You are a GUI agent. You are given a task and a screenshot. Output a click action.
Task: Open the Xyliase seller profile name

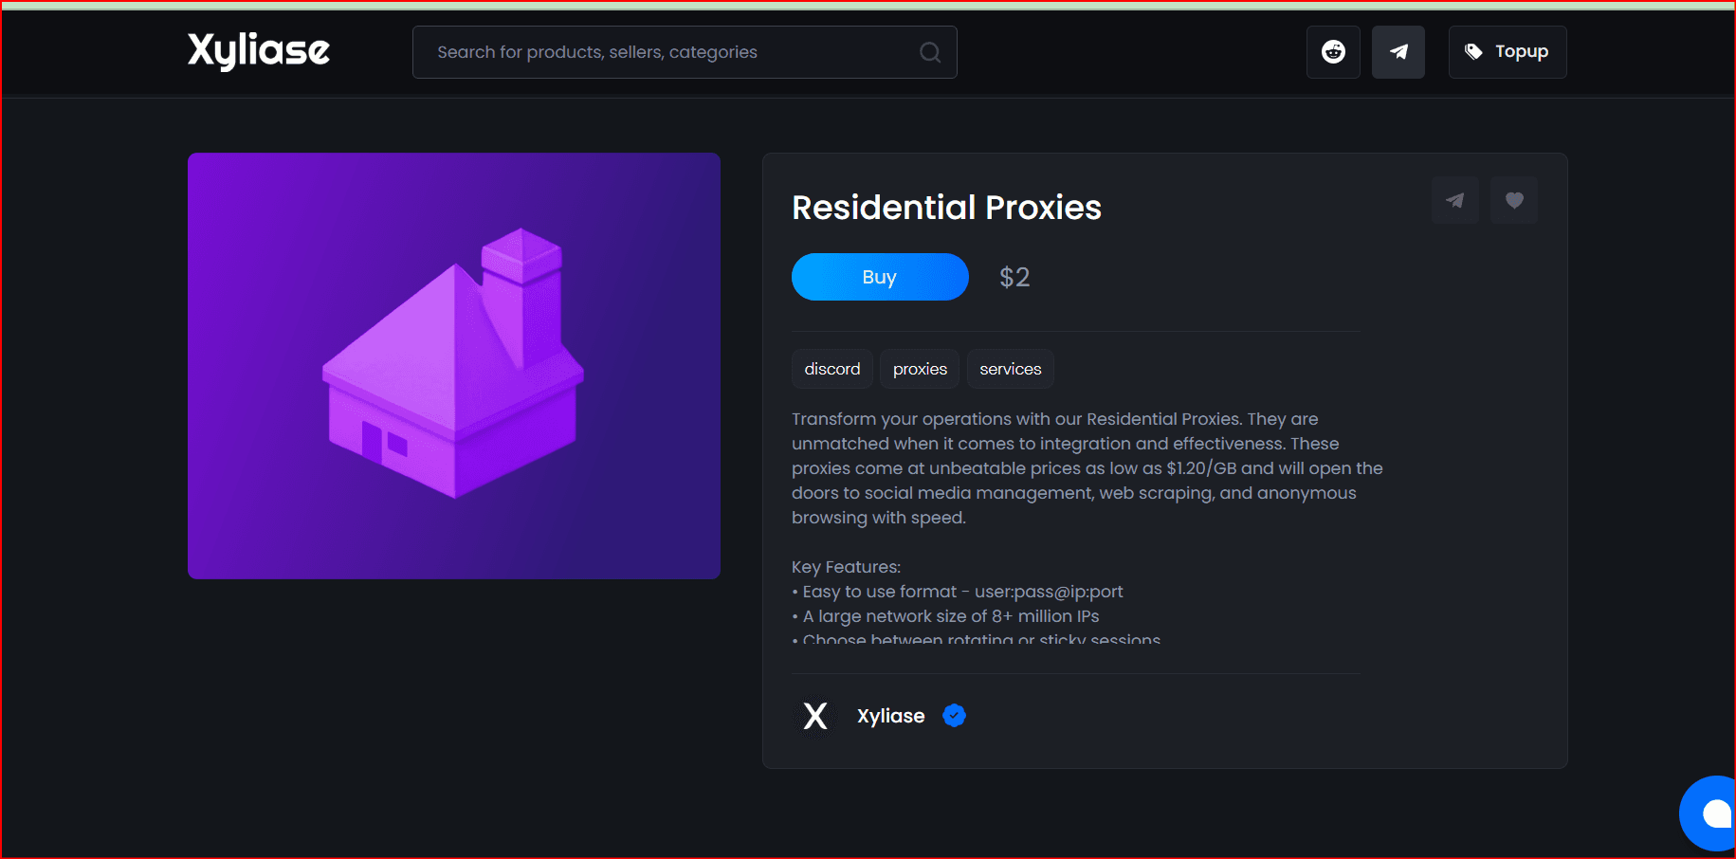click(890, 716)
